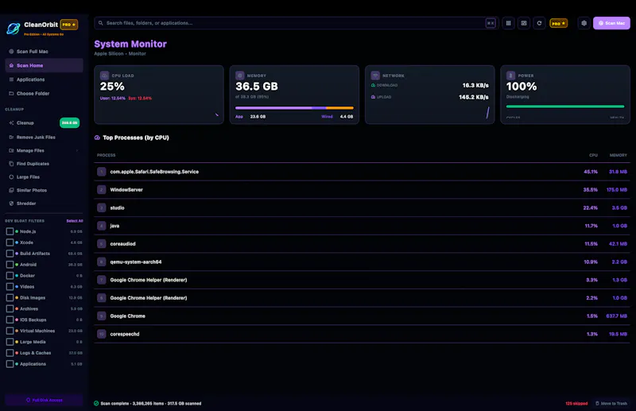Click Move to Trash in the status bar
Screen dimensions: 636x411
(x=611, y=403)
